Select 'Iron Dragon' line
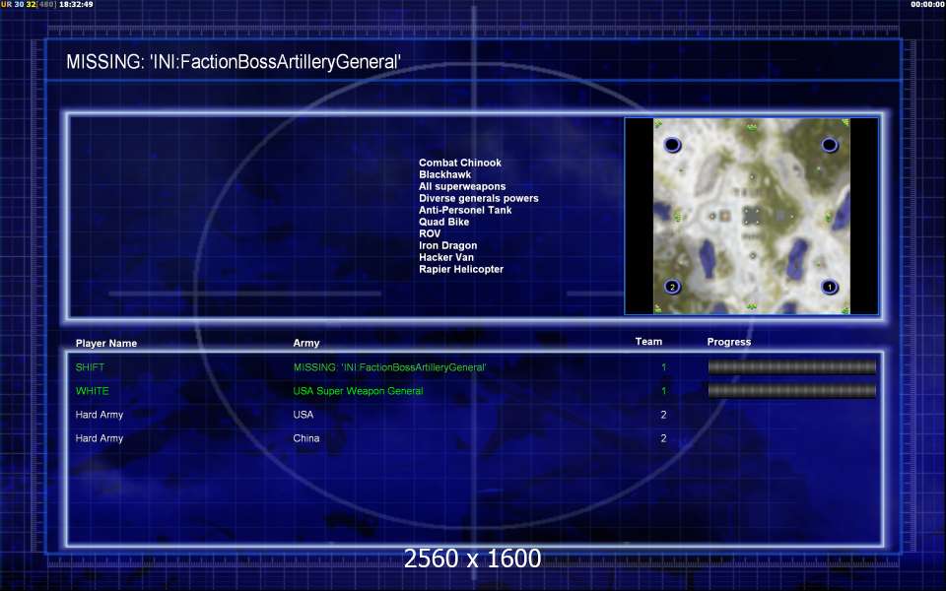The width and height of the screenshot is (946, 591). click(x=447, y=245)
